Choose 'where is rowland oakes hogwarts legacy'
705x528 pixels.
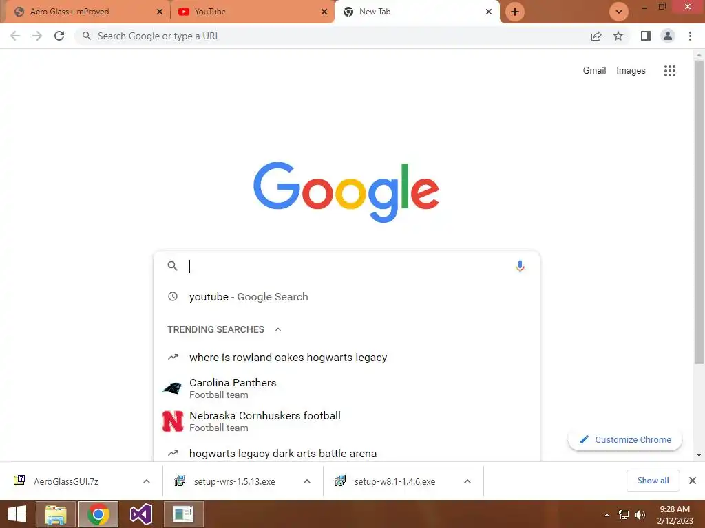point(346,357)
